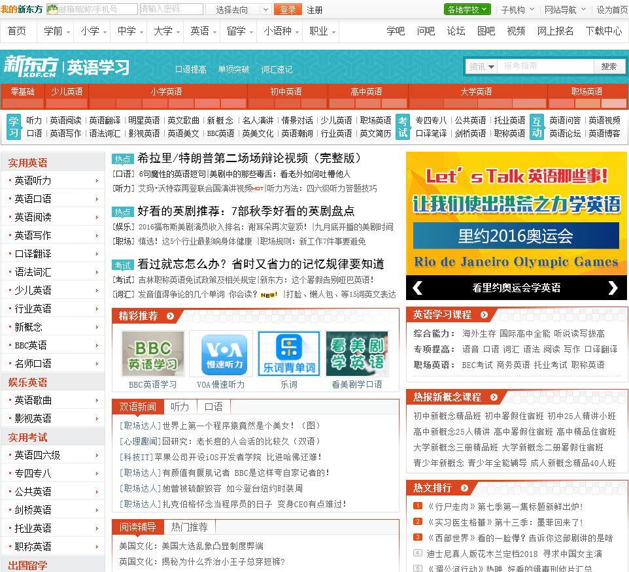Click the 考试 section label icon
The height and width of the screenshot is (572, 629).
(x=403, y=127)
